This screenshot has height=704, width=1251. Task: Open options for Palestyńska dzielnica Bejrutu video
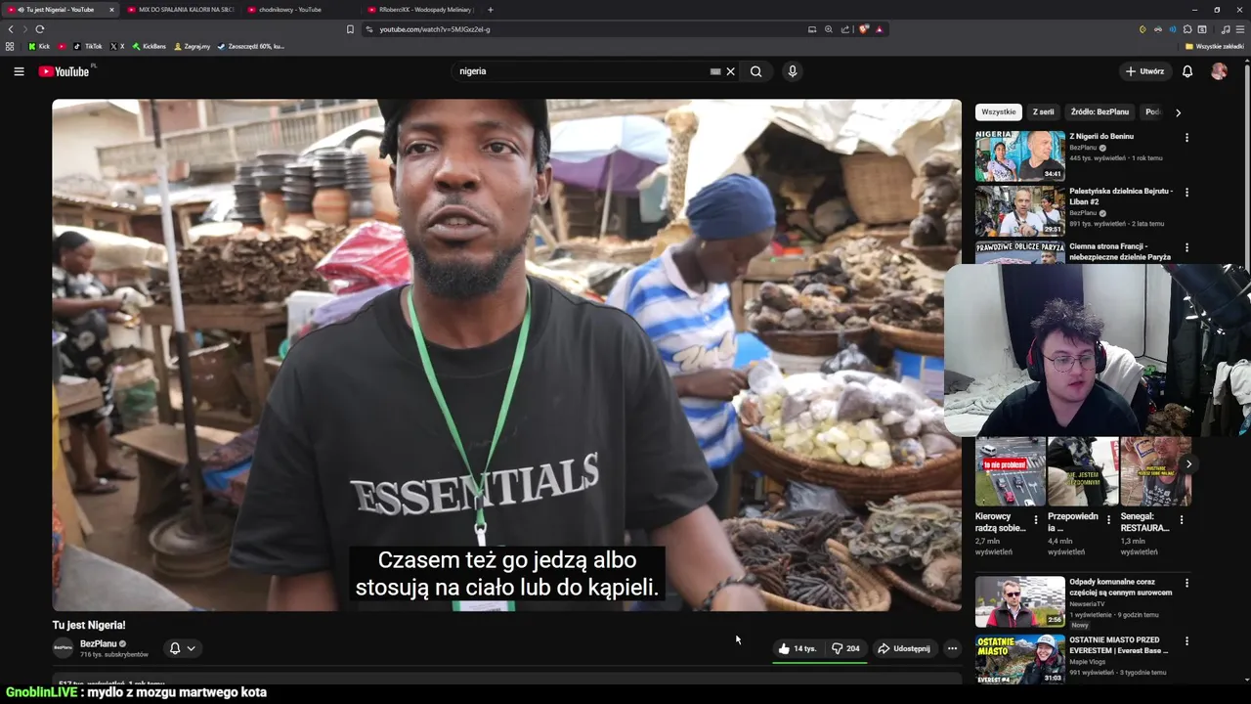click(1186, 193)
